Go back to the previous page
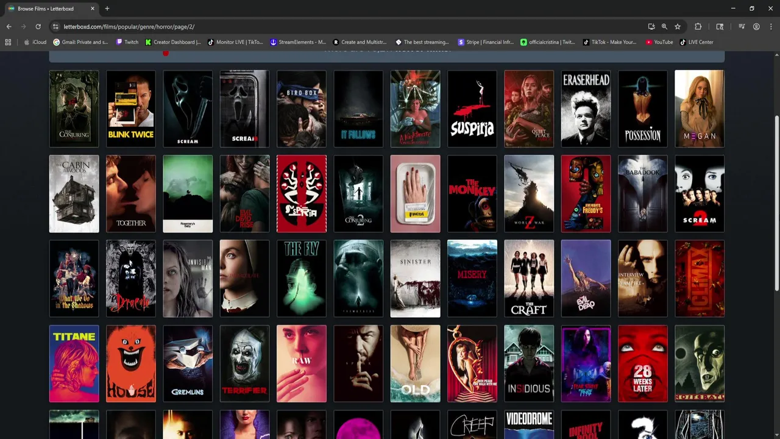The height and width of the screenshot is (439, 780). [x=9, y=27]
